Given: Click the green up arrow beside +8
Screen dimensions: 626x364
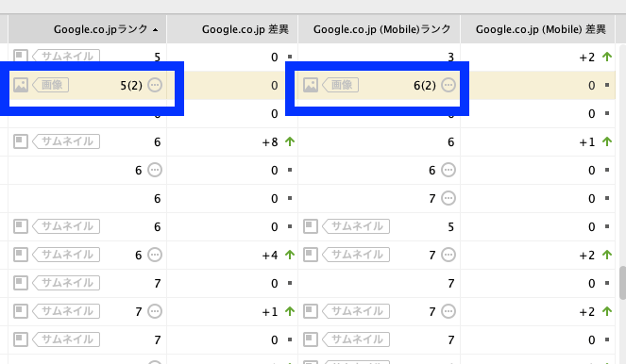Looking at the screenshot, I should 290,141.
